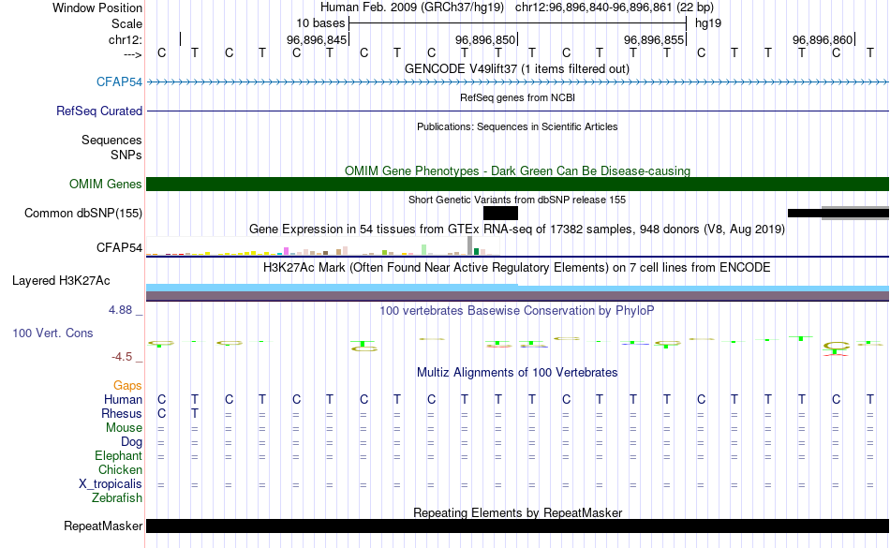
Task: Click the "Scale" track label
Action: coord(126,23)
